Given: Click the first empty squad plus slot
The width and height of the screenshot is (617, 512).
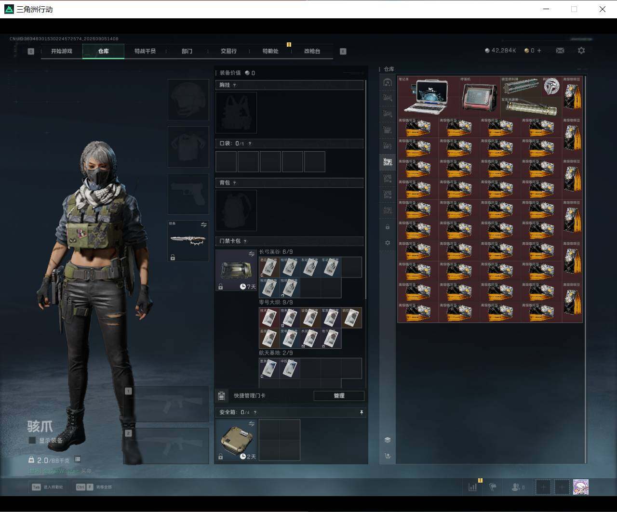Looking at the screenshot, I should [543, 487].
